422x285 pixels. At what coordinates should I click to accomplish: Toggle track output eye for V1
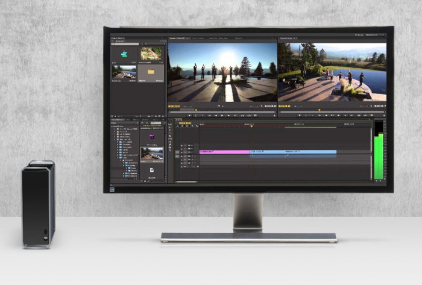192,152
